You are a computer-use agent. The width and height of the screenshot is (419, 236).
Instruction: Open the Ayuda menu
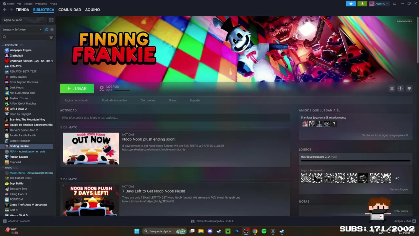53,4
